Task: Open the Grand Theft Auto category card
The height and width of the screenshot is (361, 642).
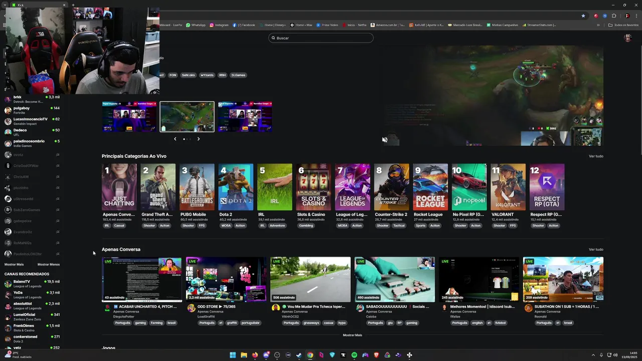Action: pos(158,187)
